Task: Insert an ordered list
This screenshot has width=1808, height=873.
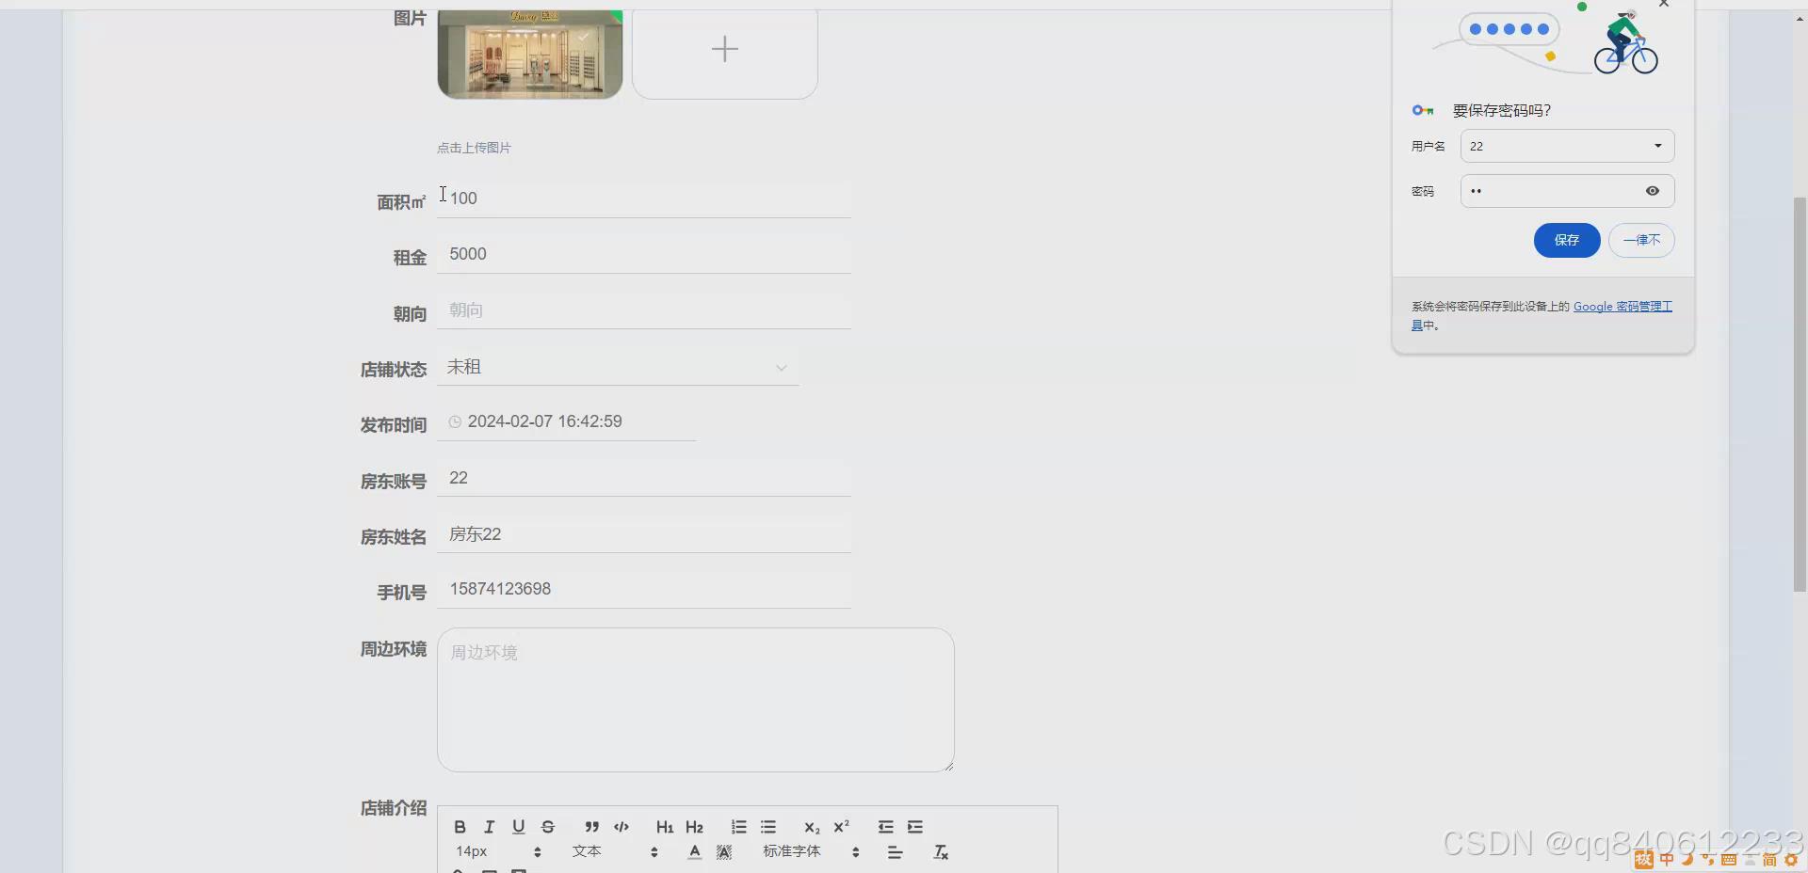Action: coord(738,827)
